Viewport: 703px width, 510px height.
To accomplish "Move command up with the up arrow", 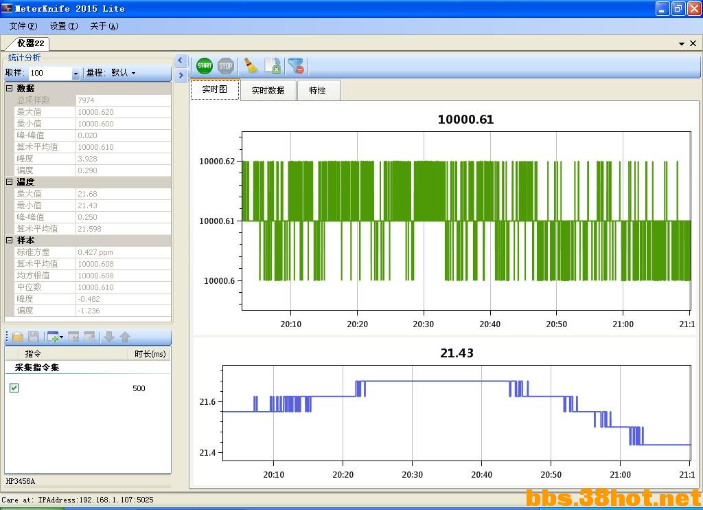I will (125, 337).
